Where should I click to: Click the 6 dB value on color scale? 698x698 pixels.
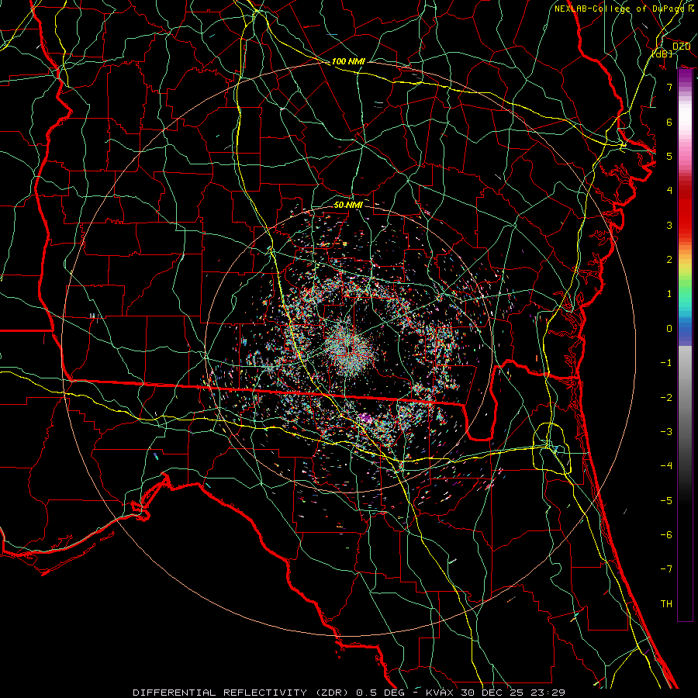(x=669, y=122)
